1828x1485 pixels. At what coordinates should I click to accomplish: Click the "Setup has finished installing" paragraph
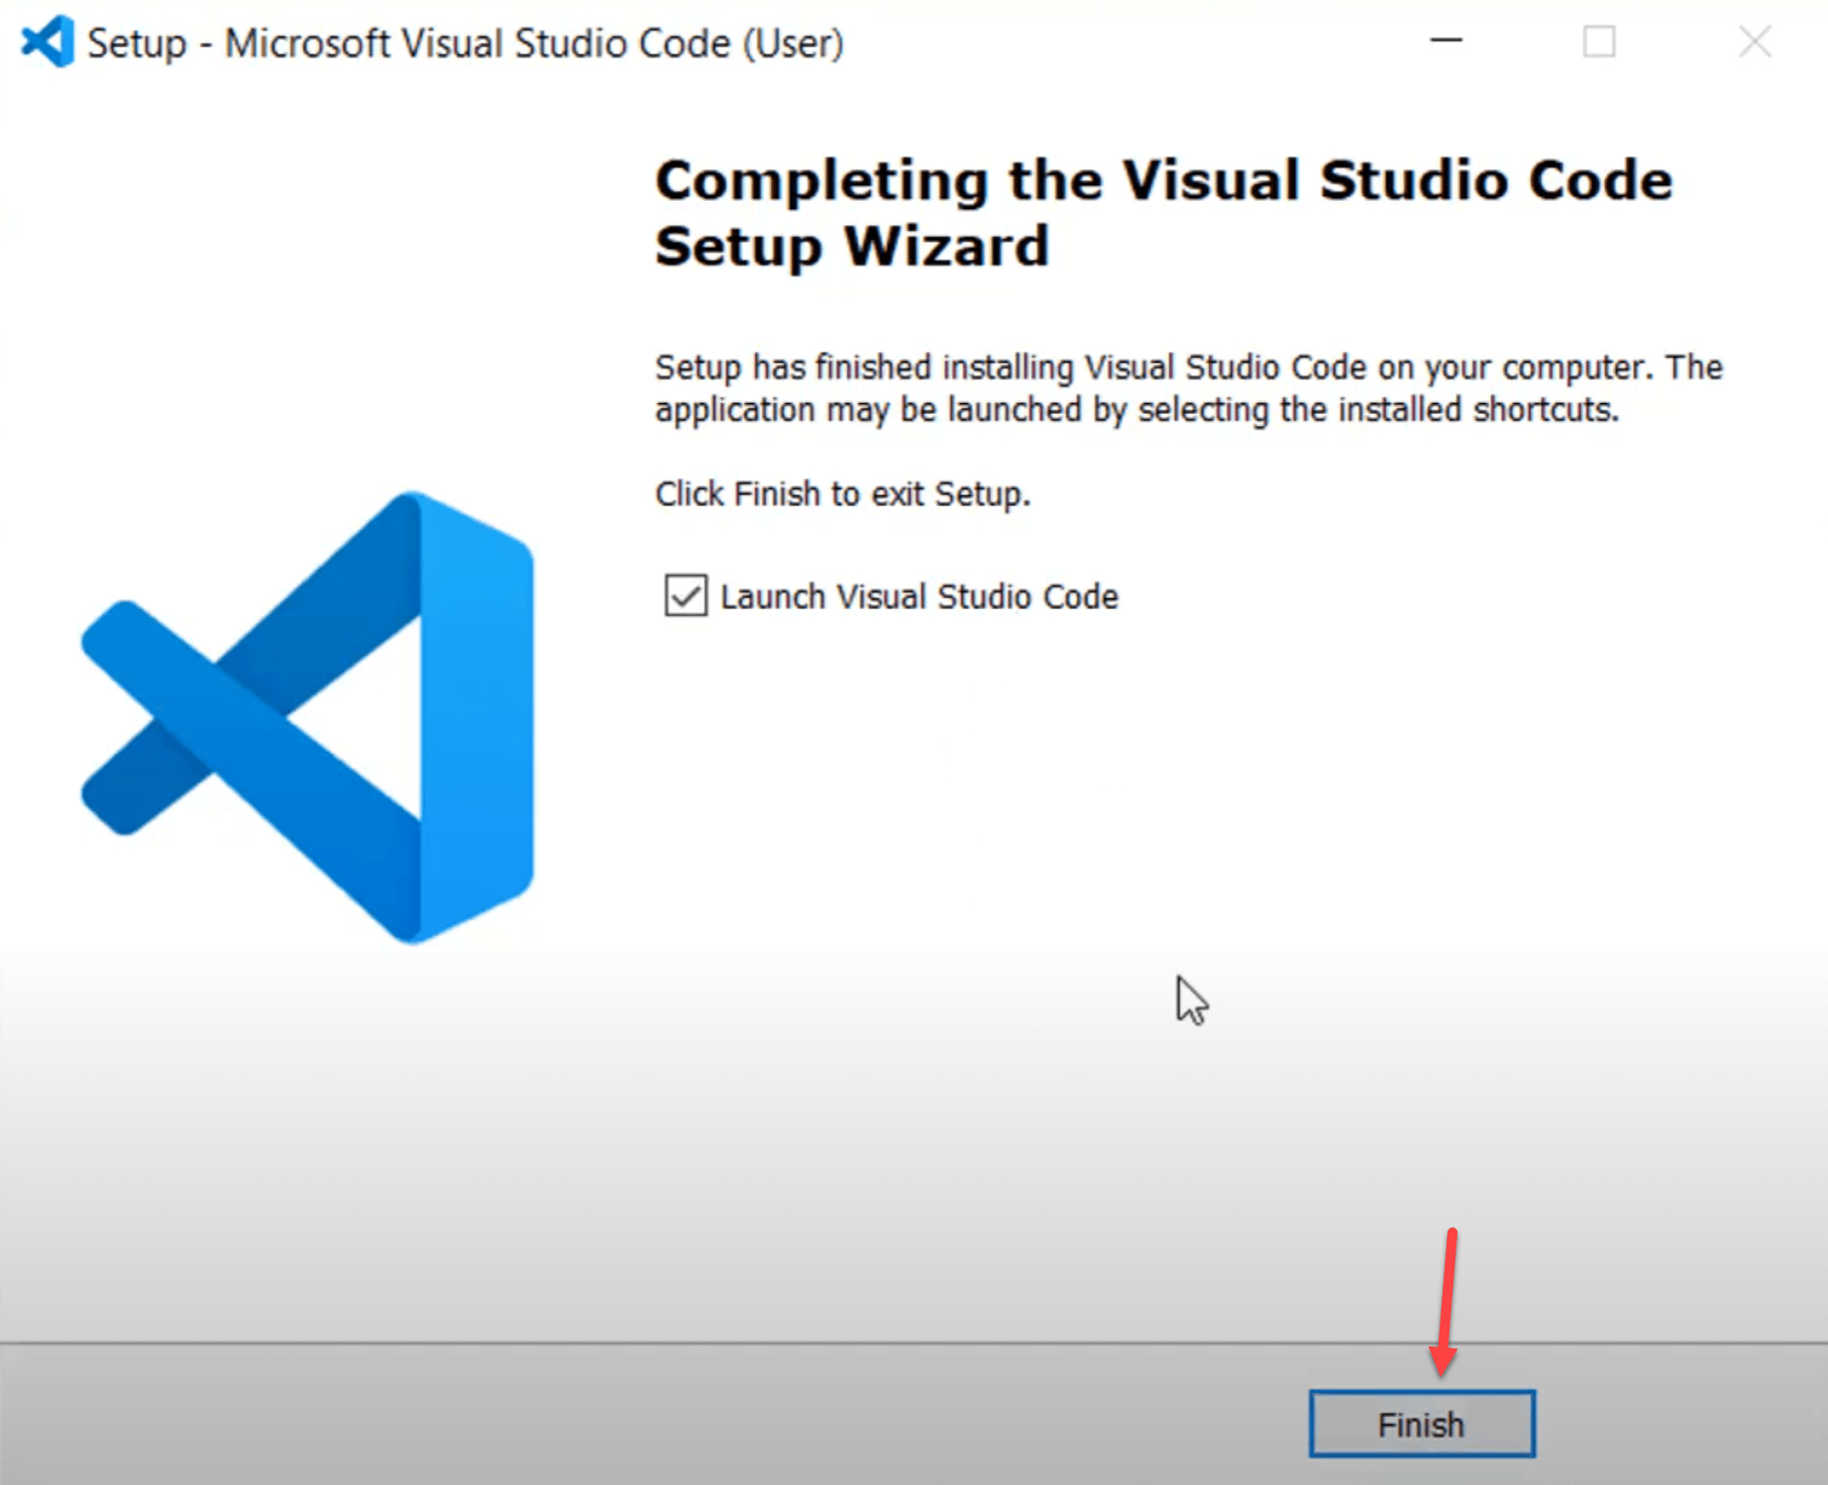(1188, 388)
